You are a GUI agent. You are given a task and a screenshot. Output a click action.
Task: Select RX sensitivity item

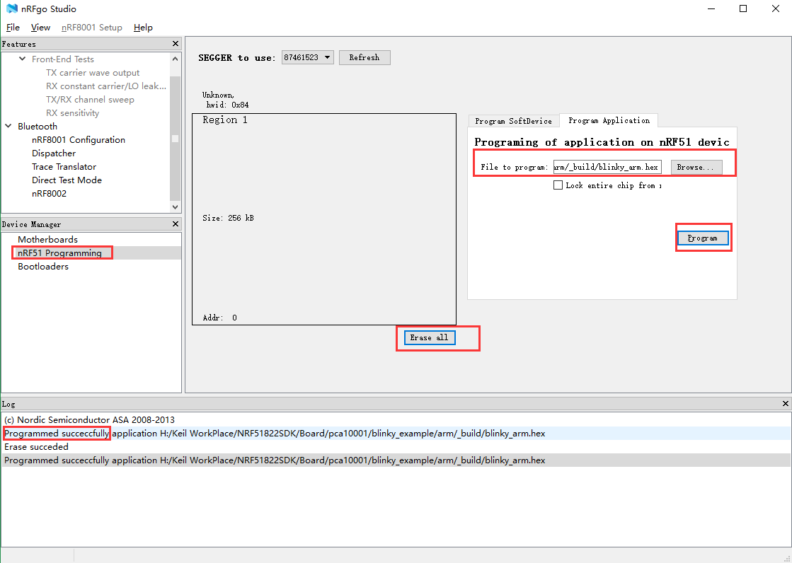72,113
